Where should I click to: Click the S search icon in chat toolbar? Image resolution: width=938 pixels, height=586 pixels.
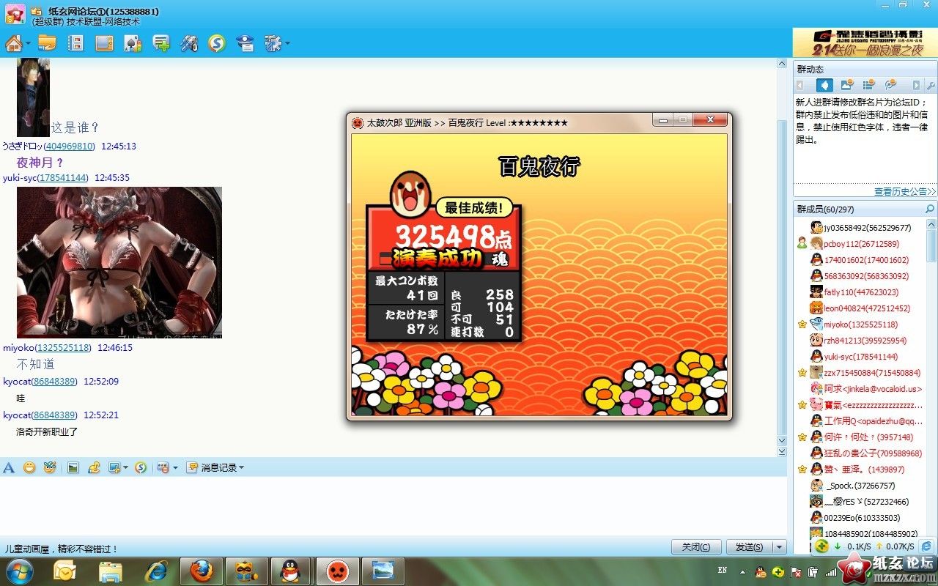point(141,467)
